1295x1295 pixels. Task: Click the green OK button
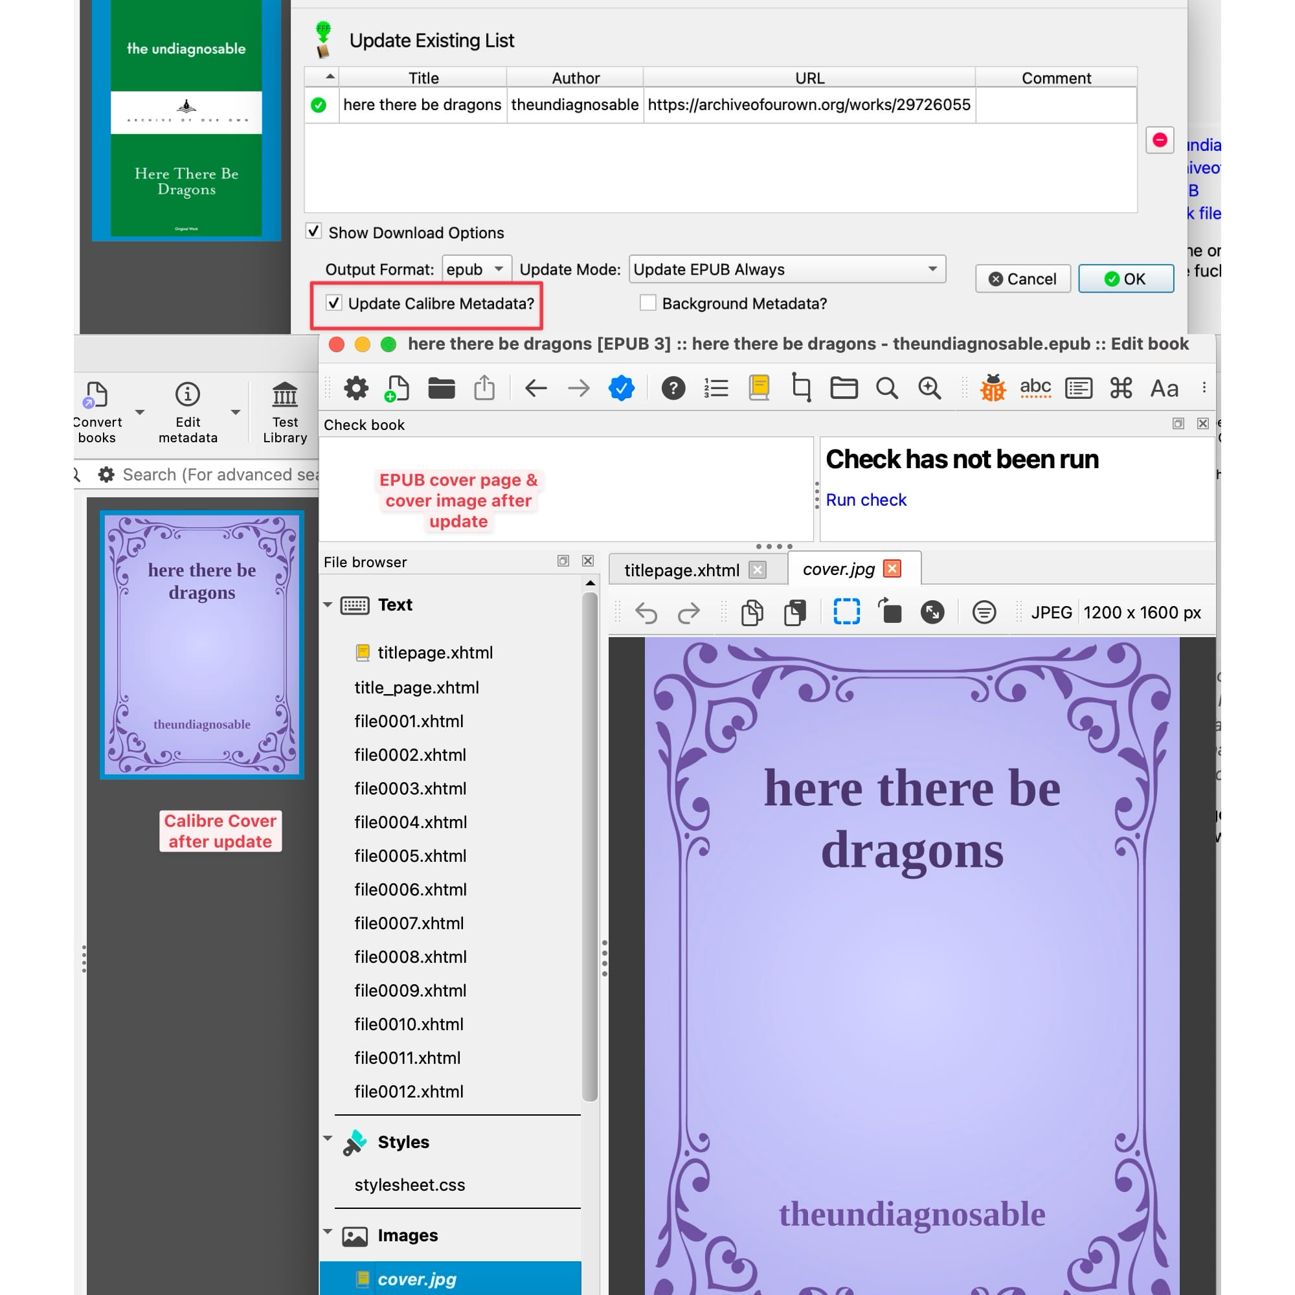[1125, 278]
